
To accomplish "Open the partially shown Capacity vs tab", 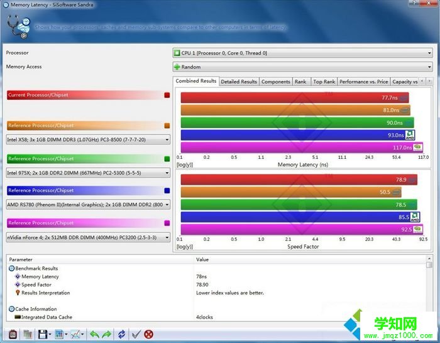I will coord(405,82).
